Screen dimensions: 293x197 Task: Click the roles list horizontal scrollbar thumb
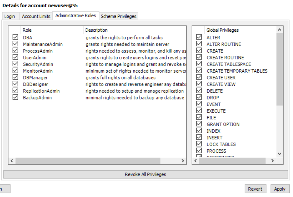pyautogui.click(x=88, y=161)
